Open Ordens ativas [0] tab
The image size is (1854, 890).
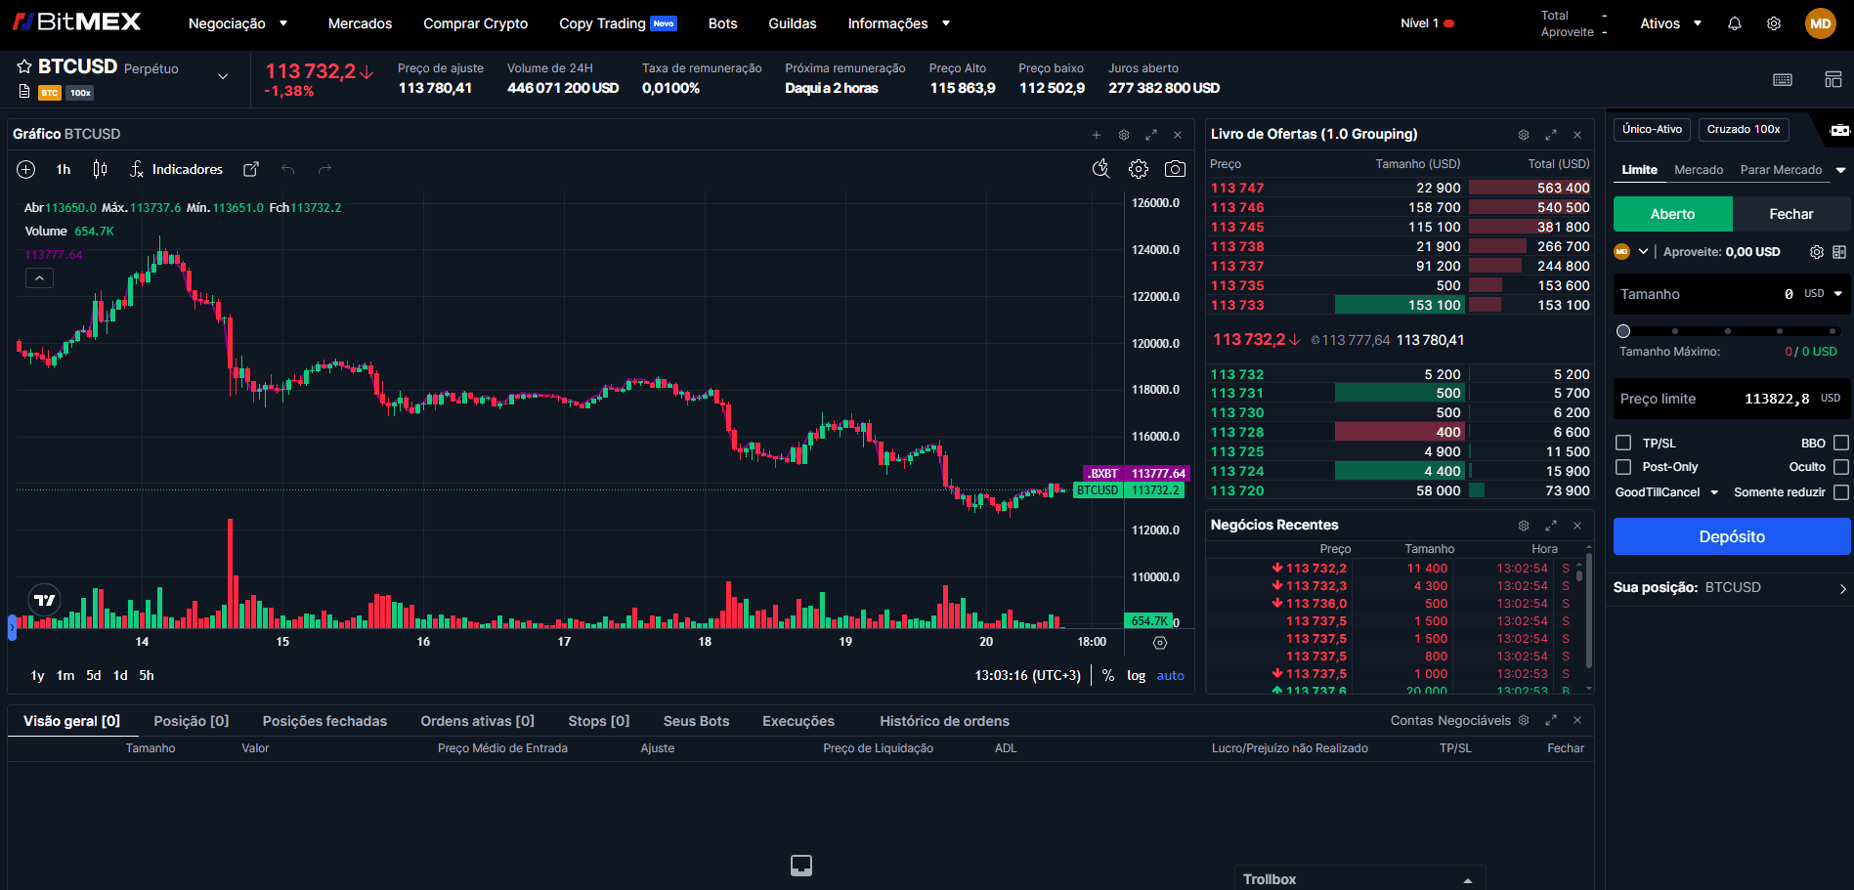click(x=477, y=721)
